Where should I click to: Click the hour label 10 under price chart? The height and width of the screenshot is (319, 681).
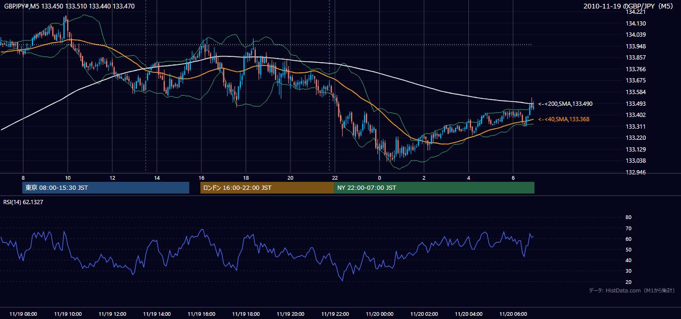(68, 178)
